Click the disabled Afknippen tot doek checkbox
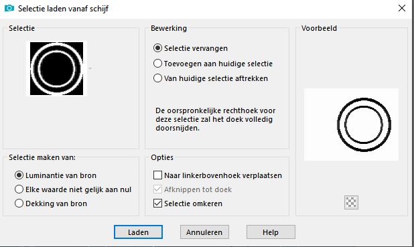 157,189
